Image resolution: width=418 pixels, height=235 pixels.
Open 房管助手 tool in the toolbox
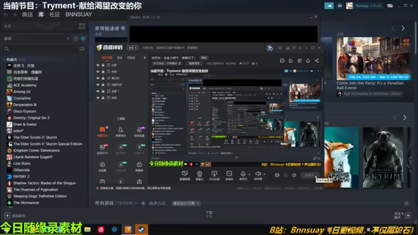tap(121, 132)
